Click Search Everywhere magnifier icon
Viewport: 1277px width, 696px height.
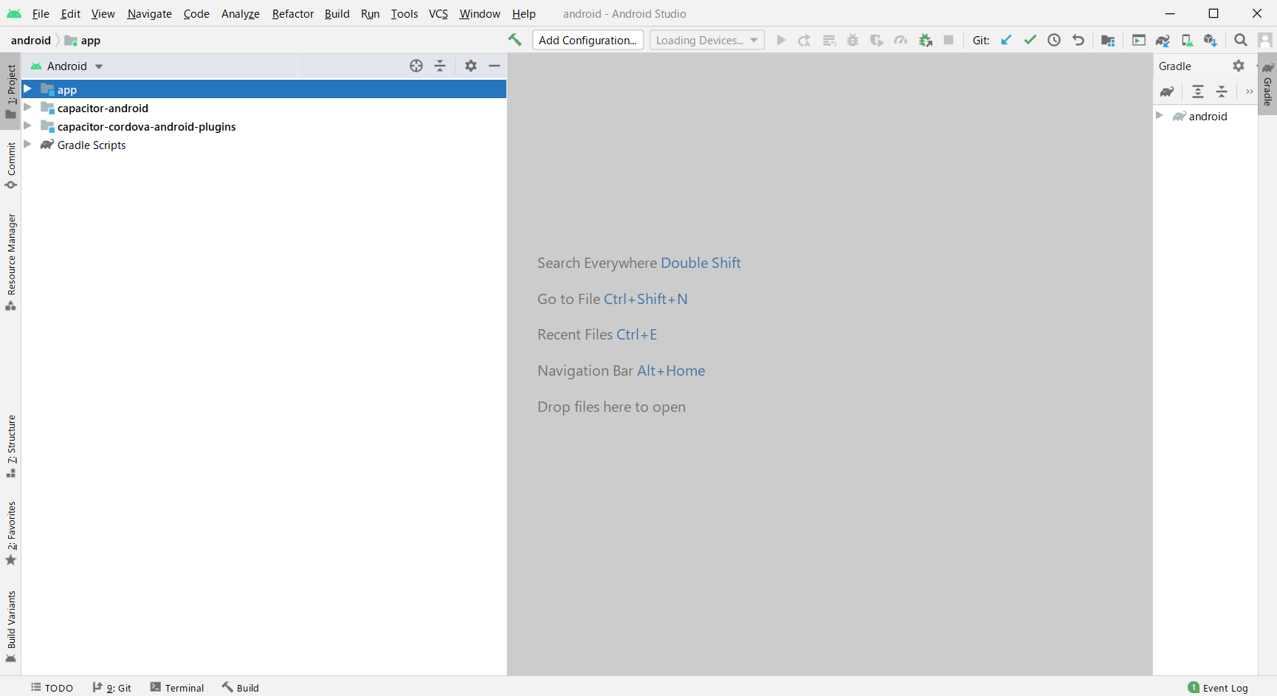(1241, 40)
